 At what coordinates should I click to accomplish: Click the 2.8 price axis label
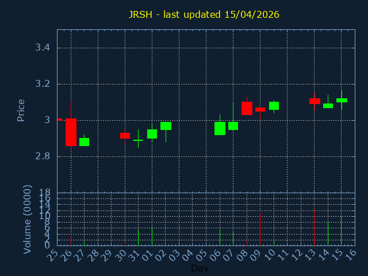tap(43, 156)
